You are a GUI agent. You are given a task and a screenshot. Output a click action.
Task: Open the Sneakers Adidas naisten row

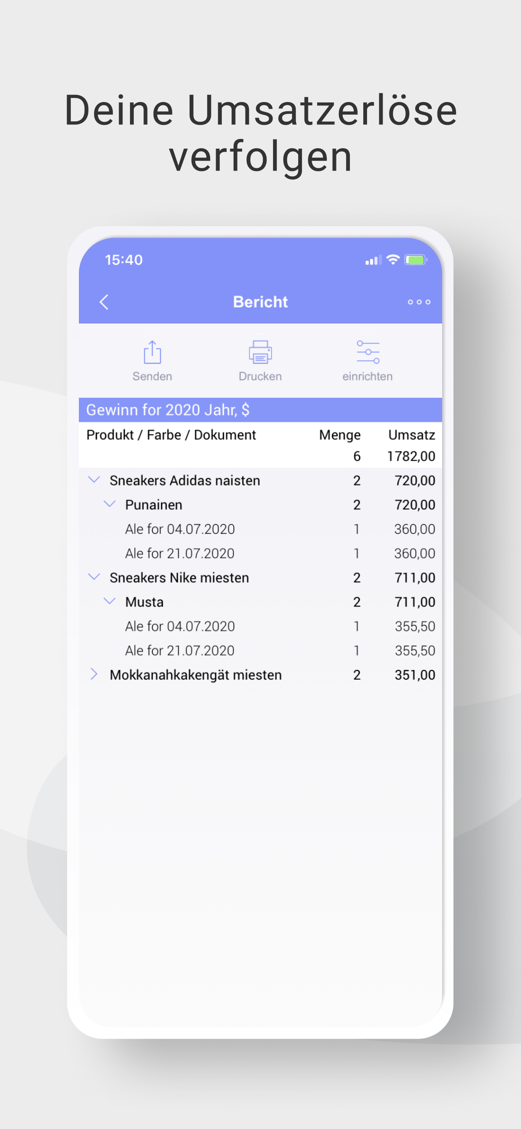(x=260, y=480)
